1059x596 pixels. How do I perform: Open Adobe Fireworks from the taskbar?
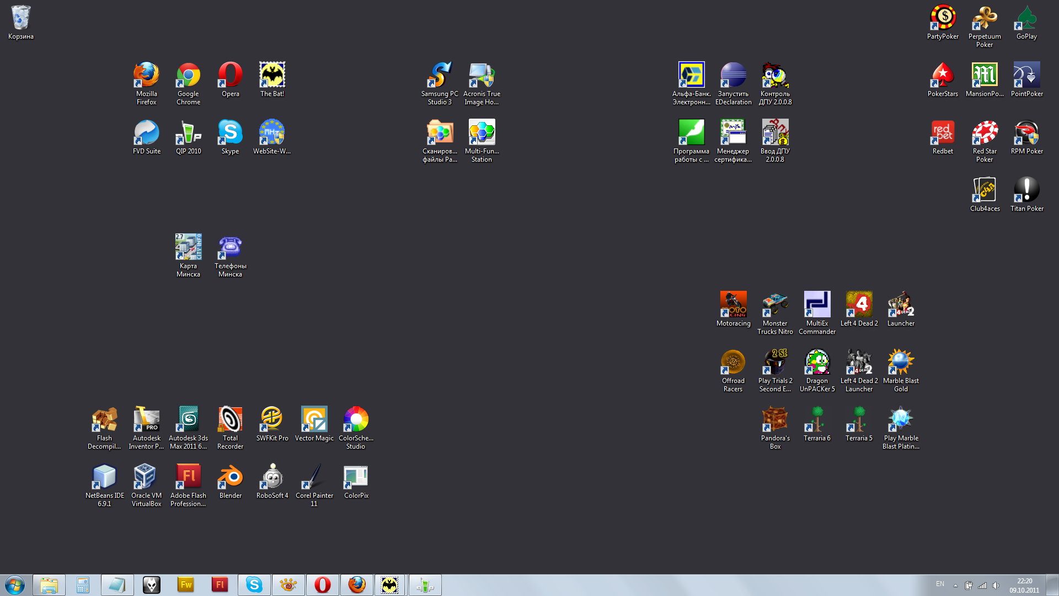[x=186, y=585]
